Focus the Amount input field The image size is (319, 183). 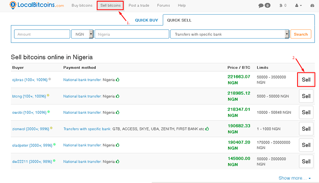click(x=42, y=34)
